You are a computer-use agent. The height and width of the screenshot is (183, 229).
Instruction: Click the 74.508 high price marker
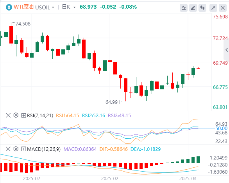pos(23,24)
